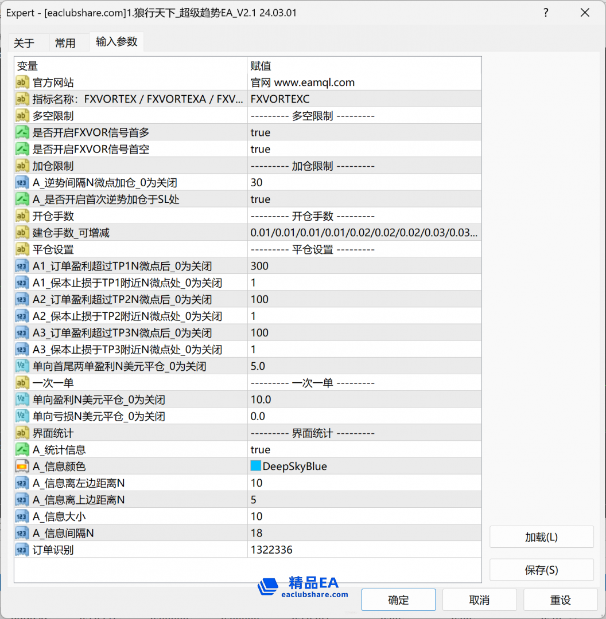Screen dimensions: 606x619
Task: Click the integer icon beside 订单识别
Action: 22,550
